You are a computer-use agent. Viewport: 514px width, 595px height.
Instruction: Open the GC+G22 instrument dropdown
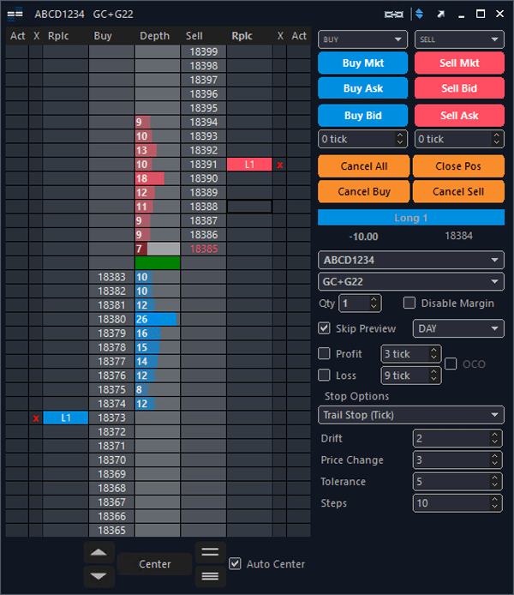point(411,282)
